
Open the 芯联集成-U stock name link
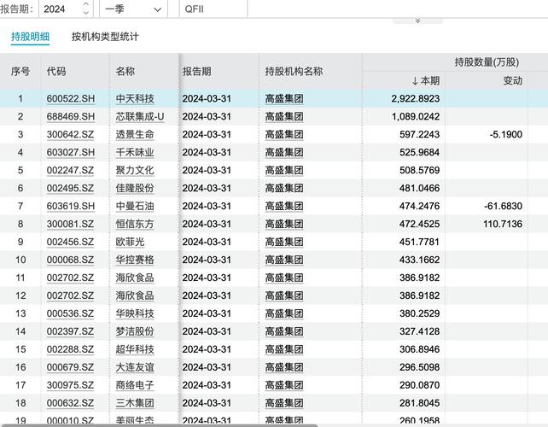tap(140, 117)
